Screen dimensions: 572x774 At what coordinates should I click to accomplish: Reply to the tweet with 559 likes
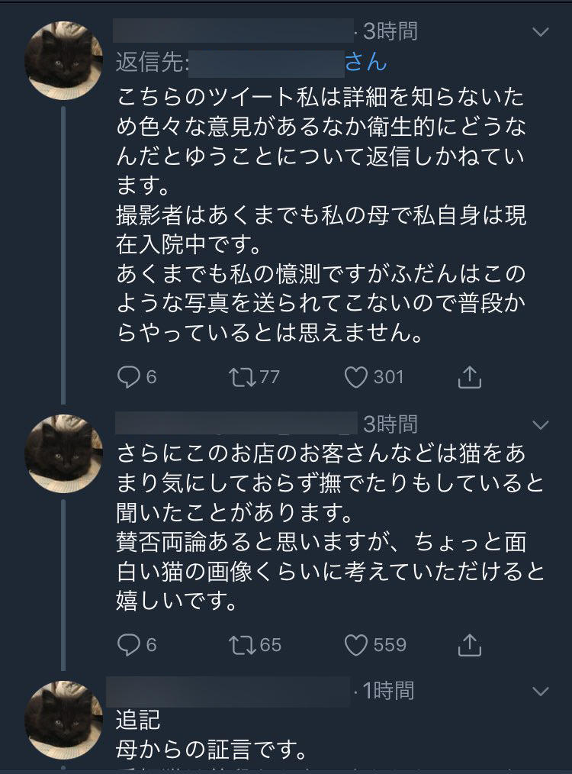[x=128, y=645]
